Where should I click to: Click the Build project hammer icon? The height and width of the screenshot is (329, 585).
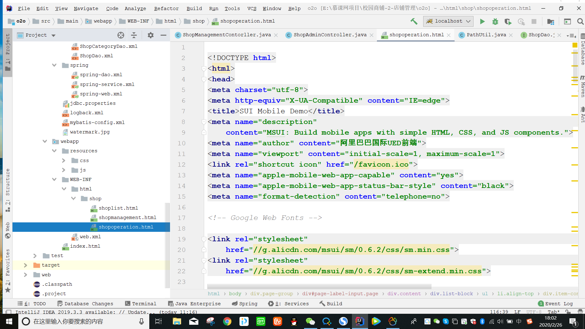414,21
